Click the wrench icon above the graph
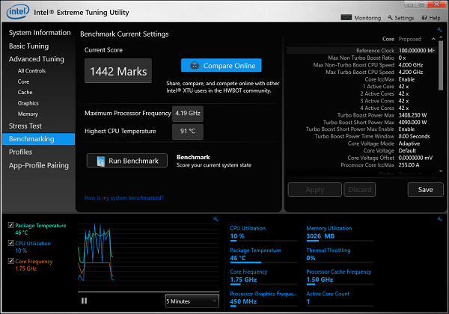Image resolution: width=449 pixels, height=314 pixels. (216, 219)
